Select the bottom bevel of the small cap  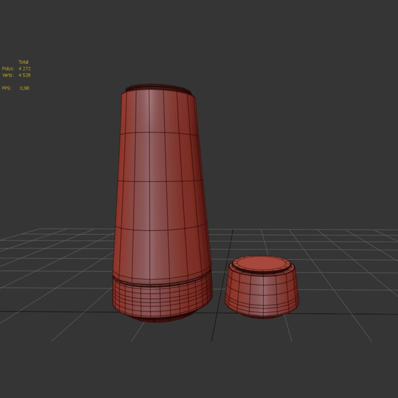(x=262, y=314)
